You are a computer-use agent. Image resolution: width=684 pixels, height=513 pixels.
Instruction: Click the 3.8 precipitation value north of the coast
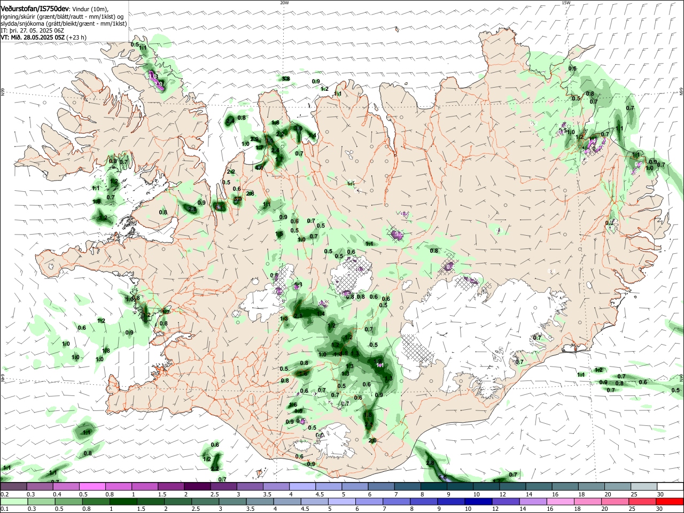pyautogui.click(x=286, y=79)
